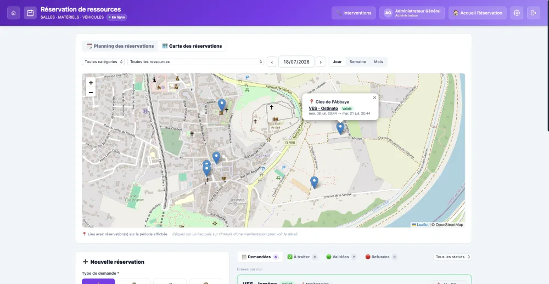Click the En ligne status badge
The width and height of the screenshot is (549, 284).
[x=116, y=17]
